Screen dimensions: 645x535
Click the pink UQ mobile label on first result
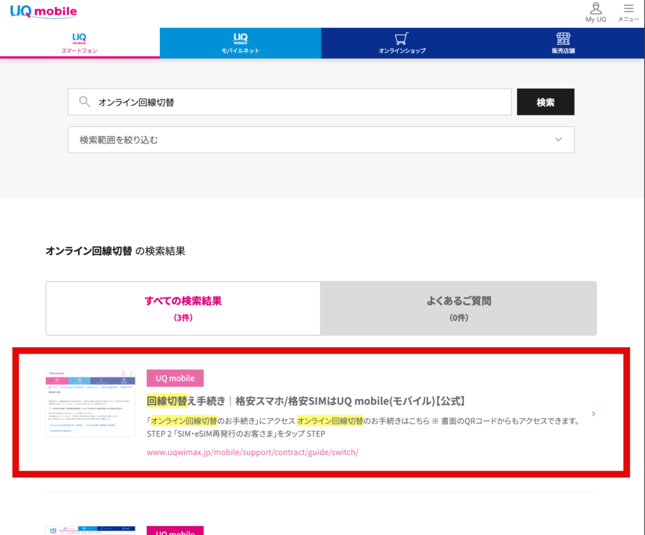[x=175, y=378]
